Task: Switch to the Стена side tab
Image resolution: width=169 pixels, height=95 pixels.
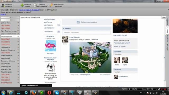Action: point(167,30)
